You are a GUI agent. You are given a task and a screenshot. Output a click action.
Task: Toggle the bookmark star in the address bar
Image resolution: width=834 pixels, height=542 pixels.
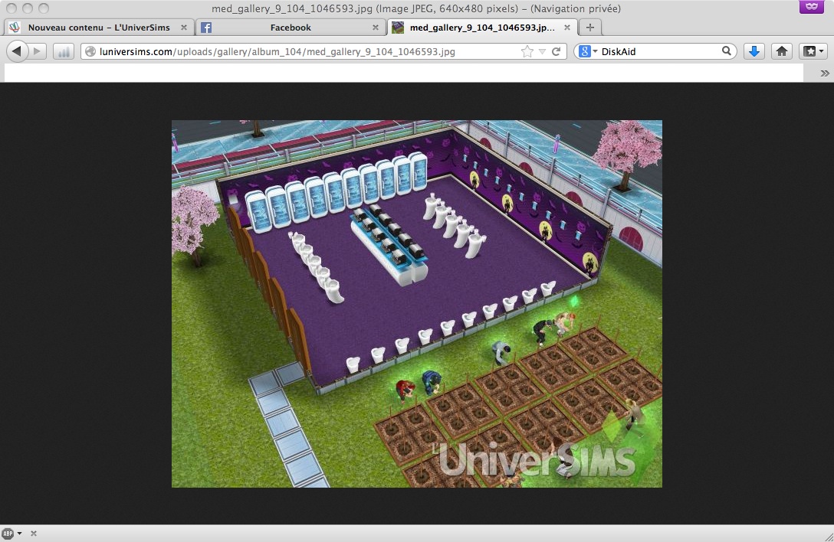point(527,51)
